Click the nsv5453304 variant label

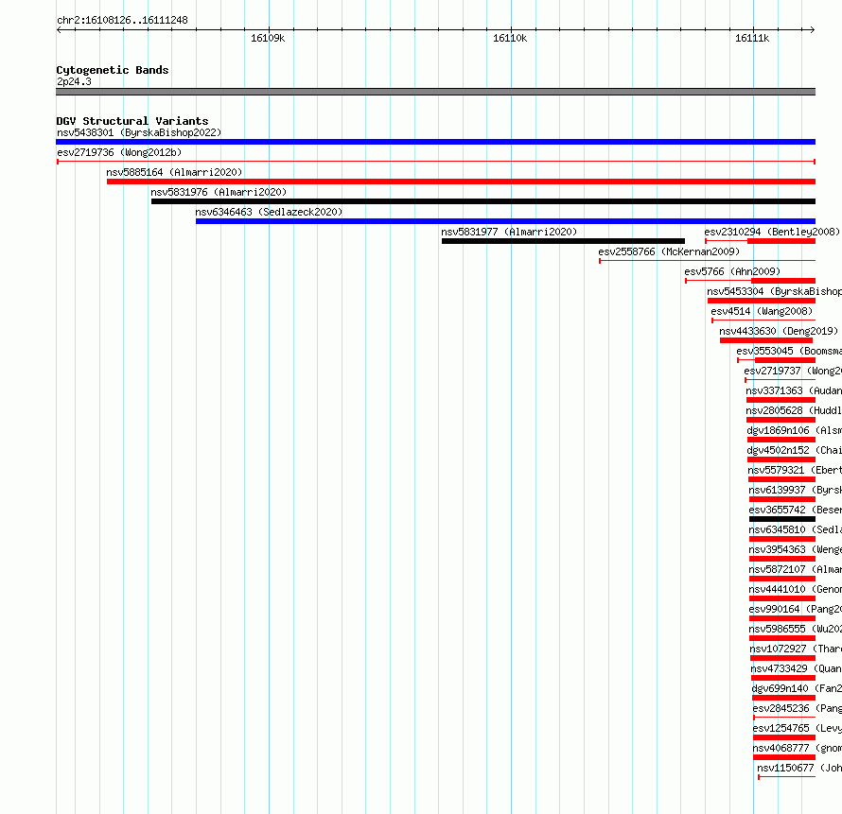774,291
